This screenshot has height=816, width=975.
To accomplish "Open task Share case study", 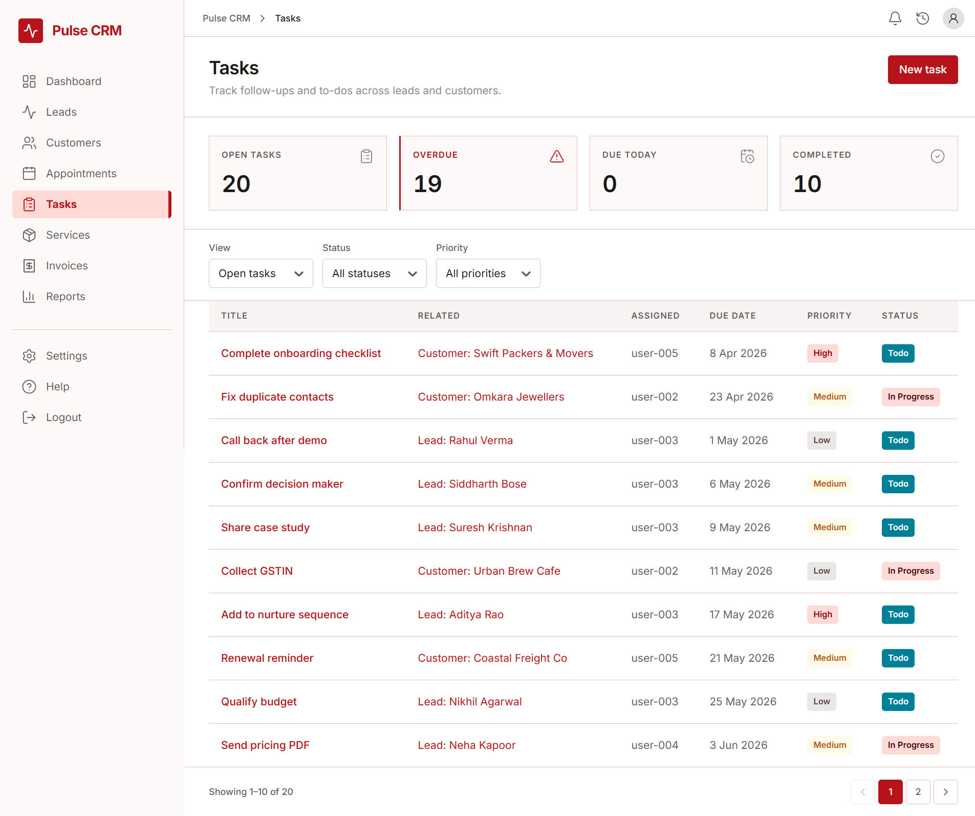I will 265,528.
